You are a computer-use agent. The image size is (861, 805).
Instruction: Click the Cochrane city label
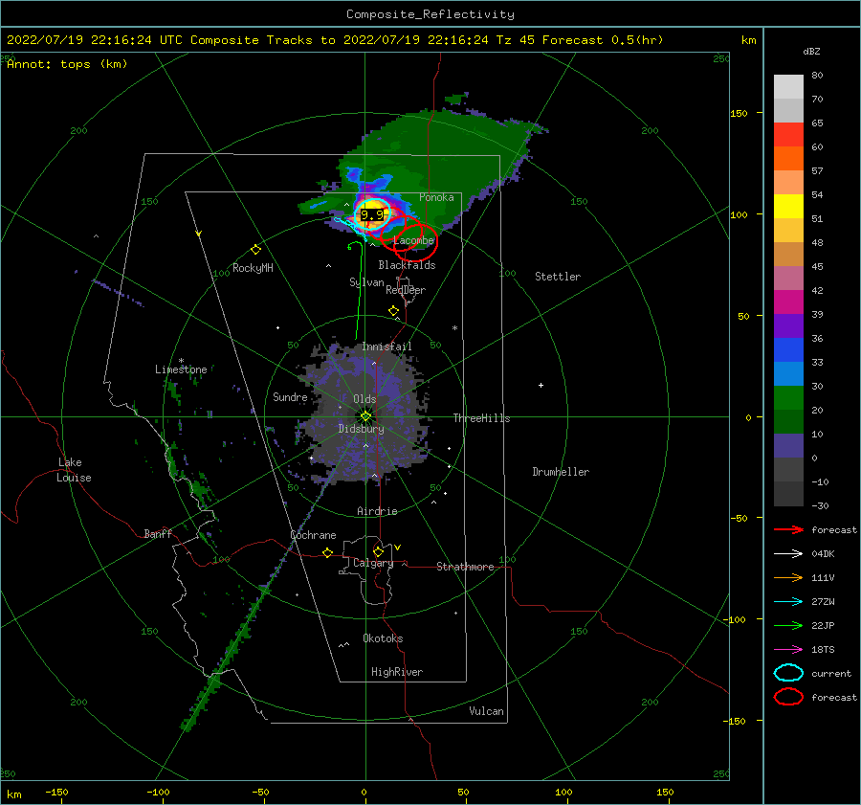pyautogui.click(x=313, y=535)
